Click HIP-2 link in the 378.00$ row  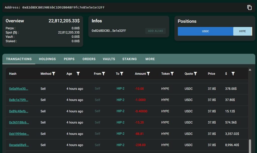(x=120, y=88)
